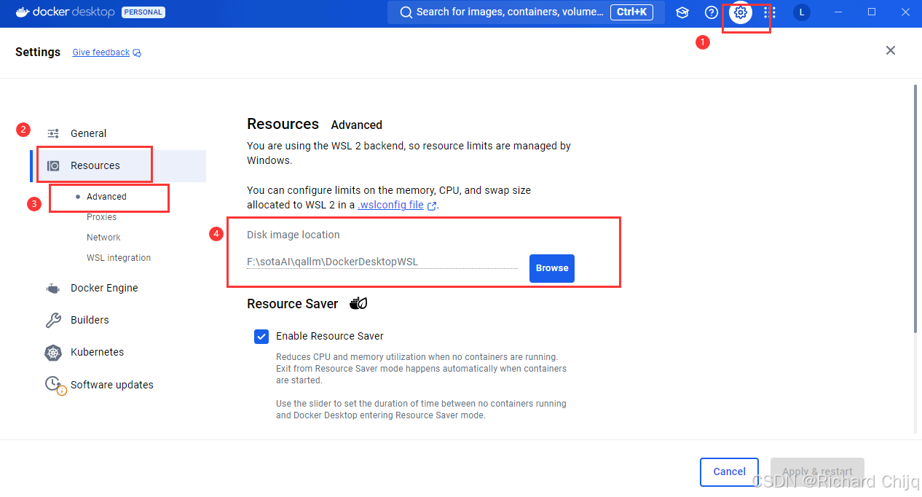The width and height of the screenshot is (922, 497).
Task: Click the PERSONAL plan badge
Action: [x=143, y=12]
